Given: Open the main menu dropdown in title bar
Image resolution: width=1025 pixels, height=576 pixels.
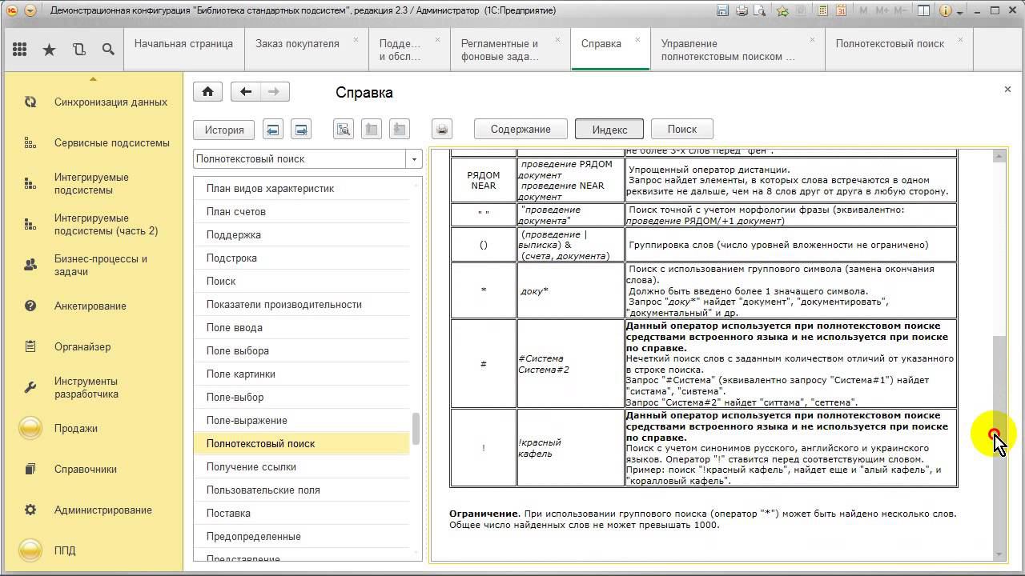Looking at the screenshot, I should [30, 11].
